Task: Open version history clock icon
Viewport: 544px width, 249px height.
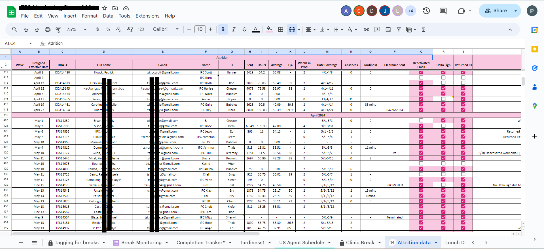Action: point(426,11)
